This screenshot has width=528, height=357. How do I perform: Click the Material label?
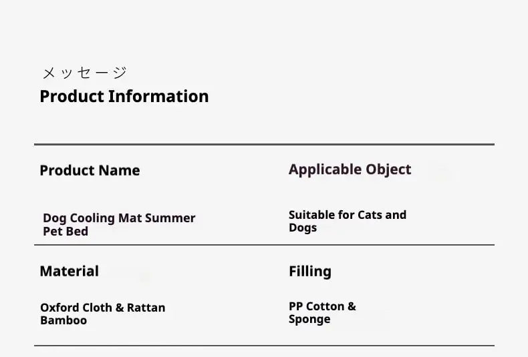(x=69, y=271)
